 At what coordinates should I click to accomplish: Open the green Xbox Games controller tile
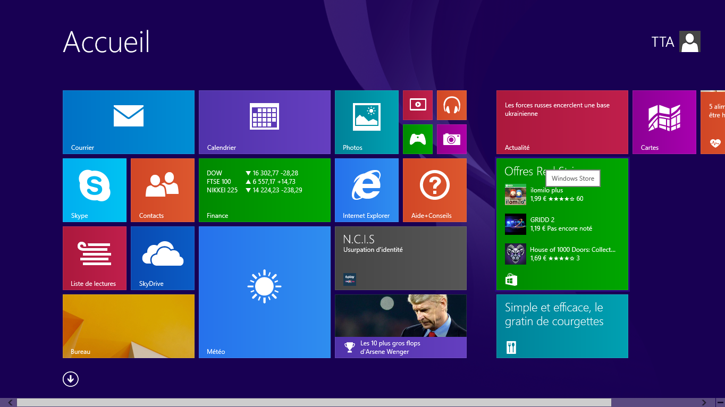[x=418, y=139]
